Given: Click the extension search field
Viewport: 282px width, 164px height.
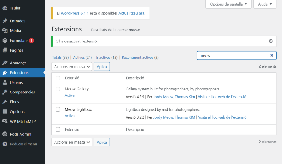Looking at the screenshot, I should (x=233, y=55).
